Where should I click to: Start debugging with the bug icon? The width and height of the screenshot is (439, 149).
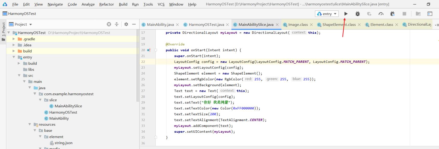pyautogui.click(x=358, y=14)
